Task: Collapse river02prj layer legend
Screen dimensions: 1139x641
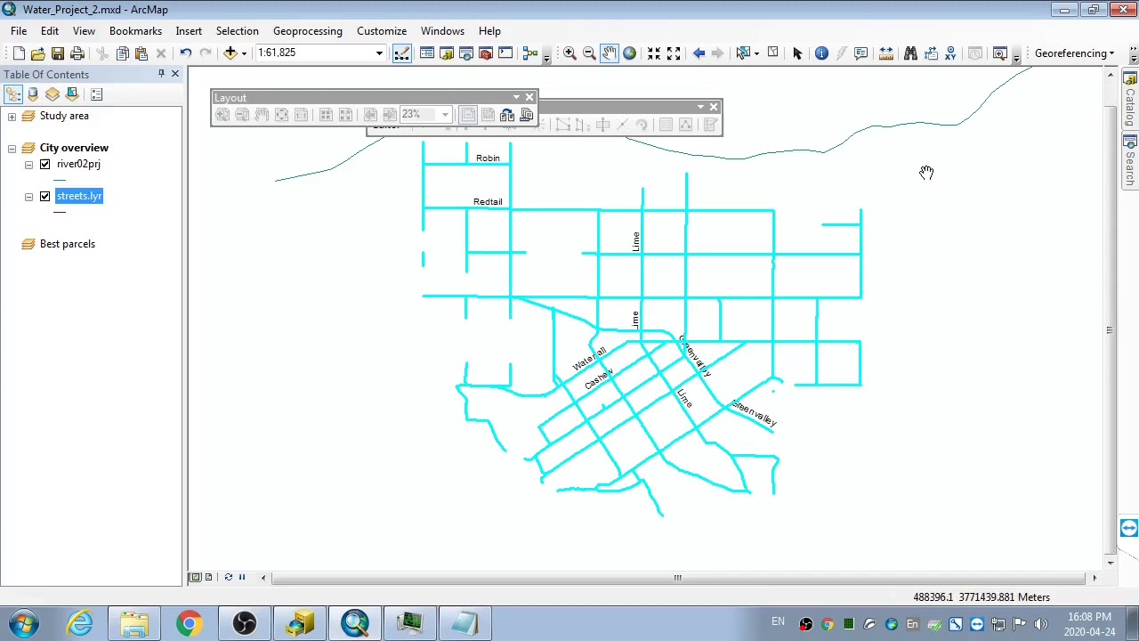Action: (28, 164)
